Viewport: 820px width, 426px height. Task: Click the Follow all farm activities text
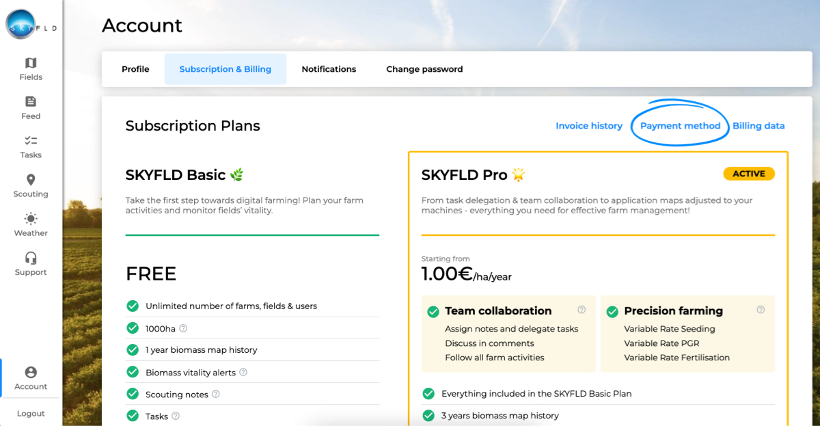click(495, 358)
